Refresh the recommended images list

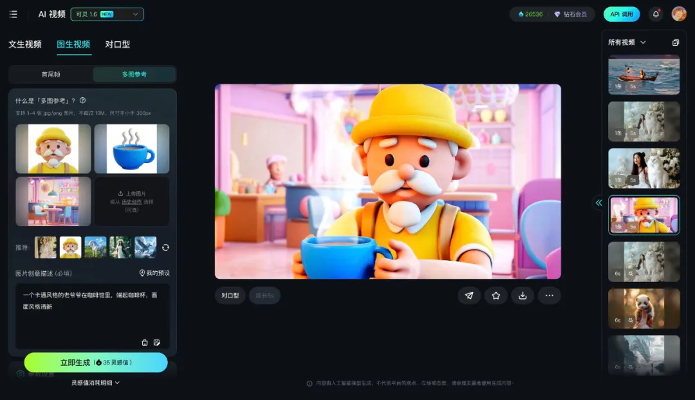(x=165, y=247)
